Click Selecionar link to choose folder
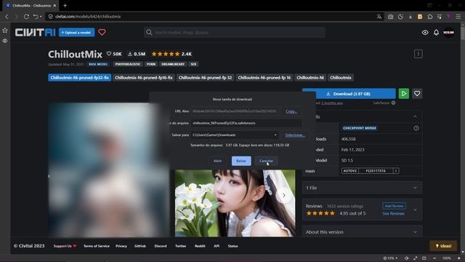 coord(295,135)
